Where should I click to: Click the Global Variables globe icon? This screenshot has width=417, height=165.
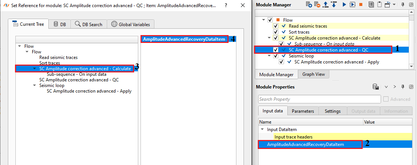[114, 24]
